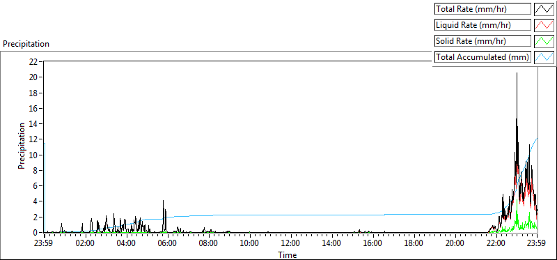Click the 22 y-axis maximum value
This screenshot has height=260, width=557.
pos(33,61)
